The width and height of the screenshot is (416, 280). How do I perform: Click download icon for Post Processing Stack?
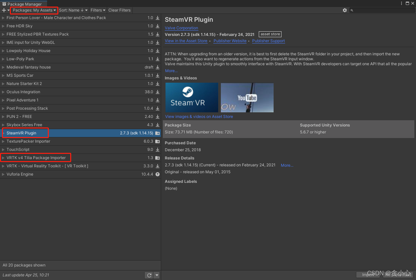pos(158,108)
